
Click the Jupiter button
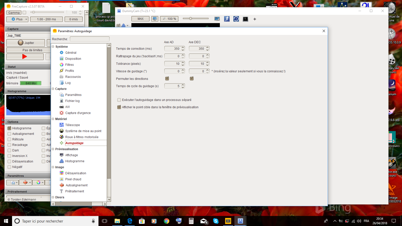(26, 43)
